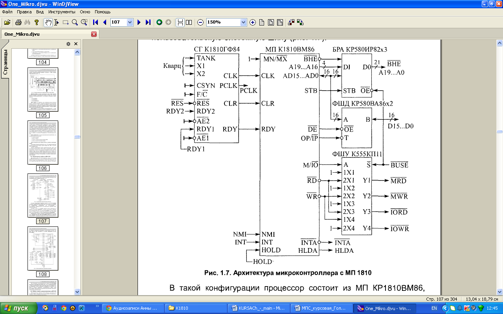Click the magnifying glass zoom tool
The width and height of the screenshot is (503, 314).
coord(75,22)
